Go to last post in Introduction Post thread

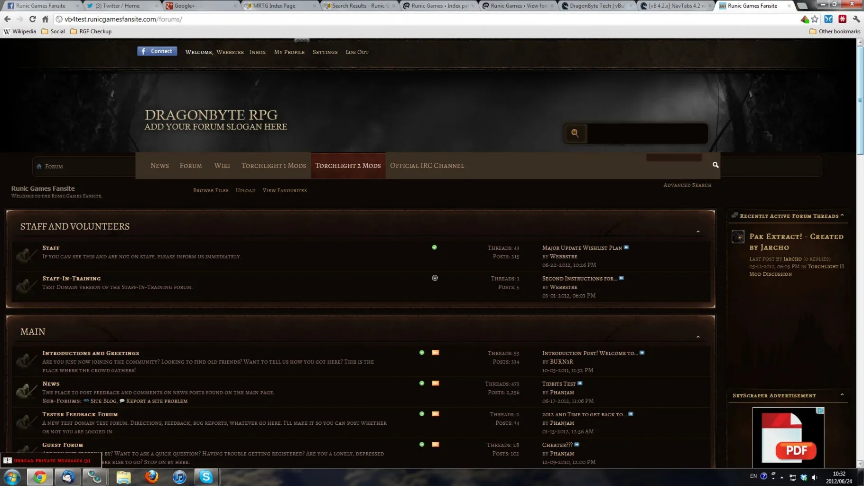[x=642, y=353]
